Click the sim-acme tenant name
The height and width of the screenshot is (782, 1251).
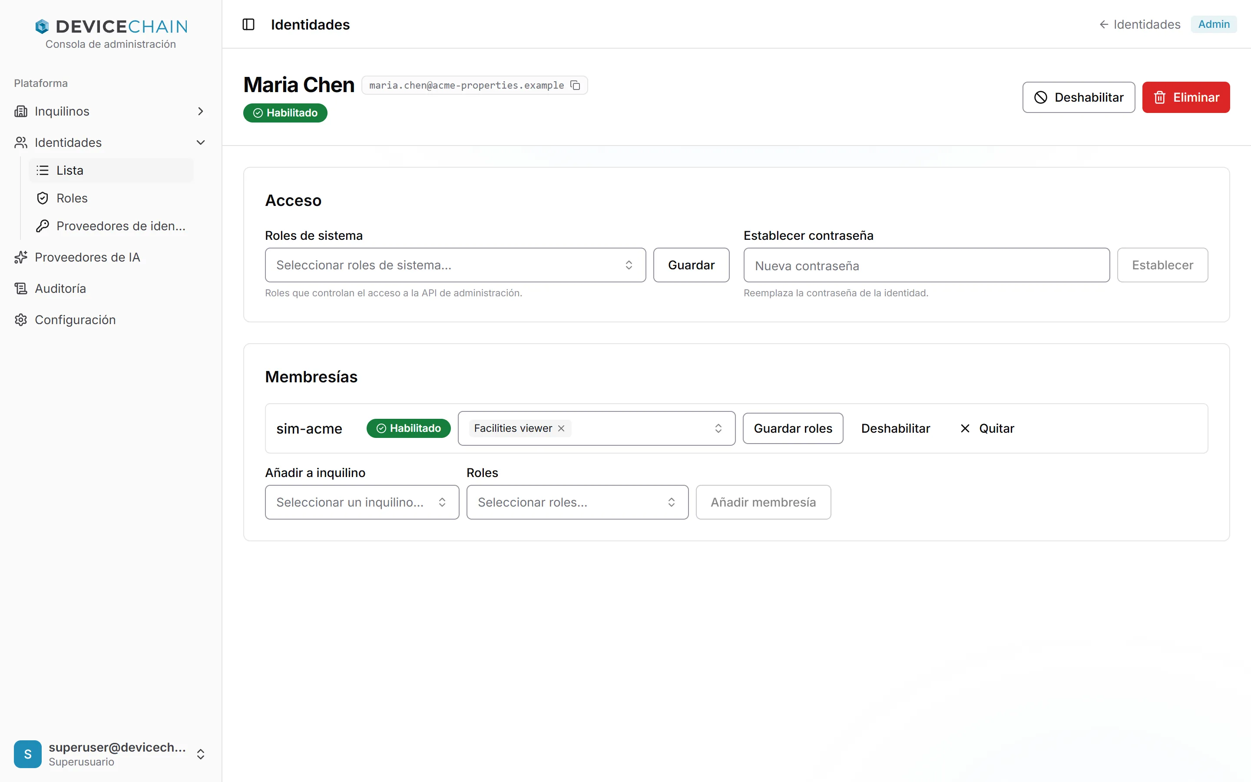click(309, 429)
